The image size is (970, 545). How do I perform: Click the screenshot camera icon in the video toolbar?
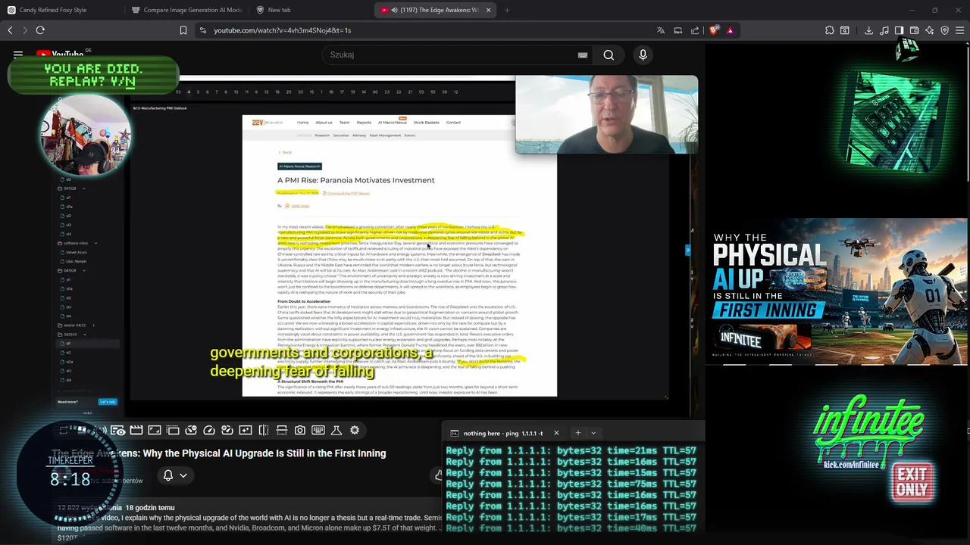(x=300, y=430)
